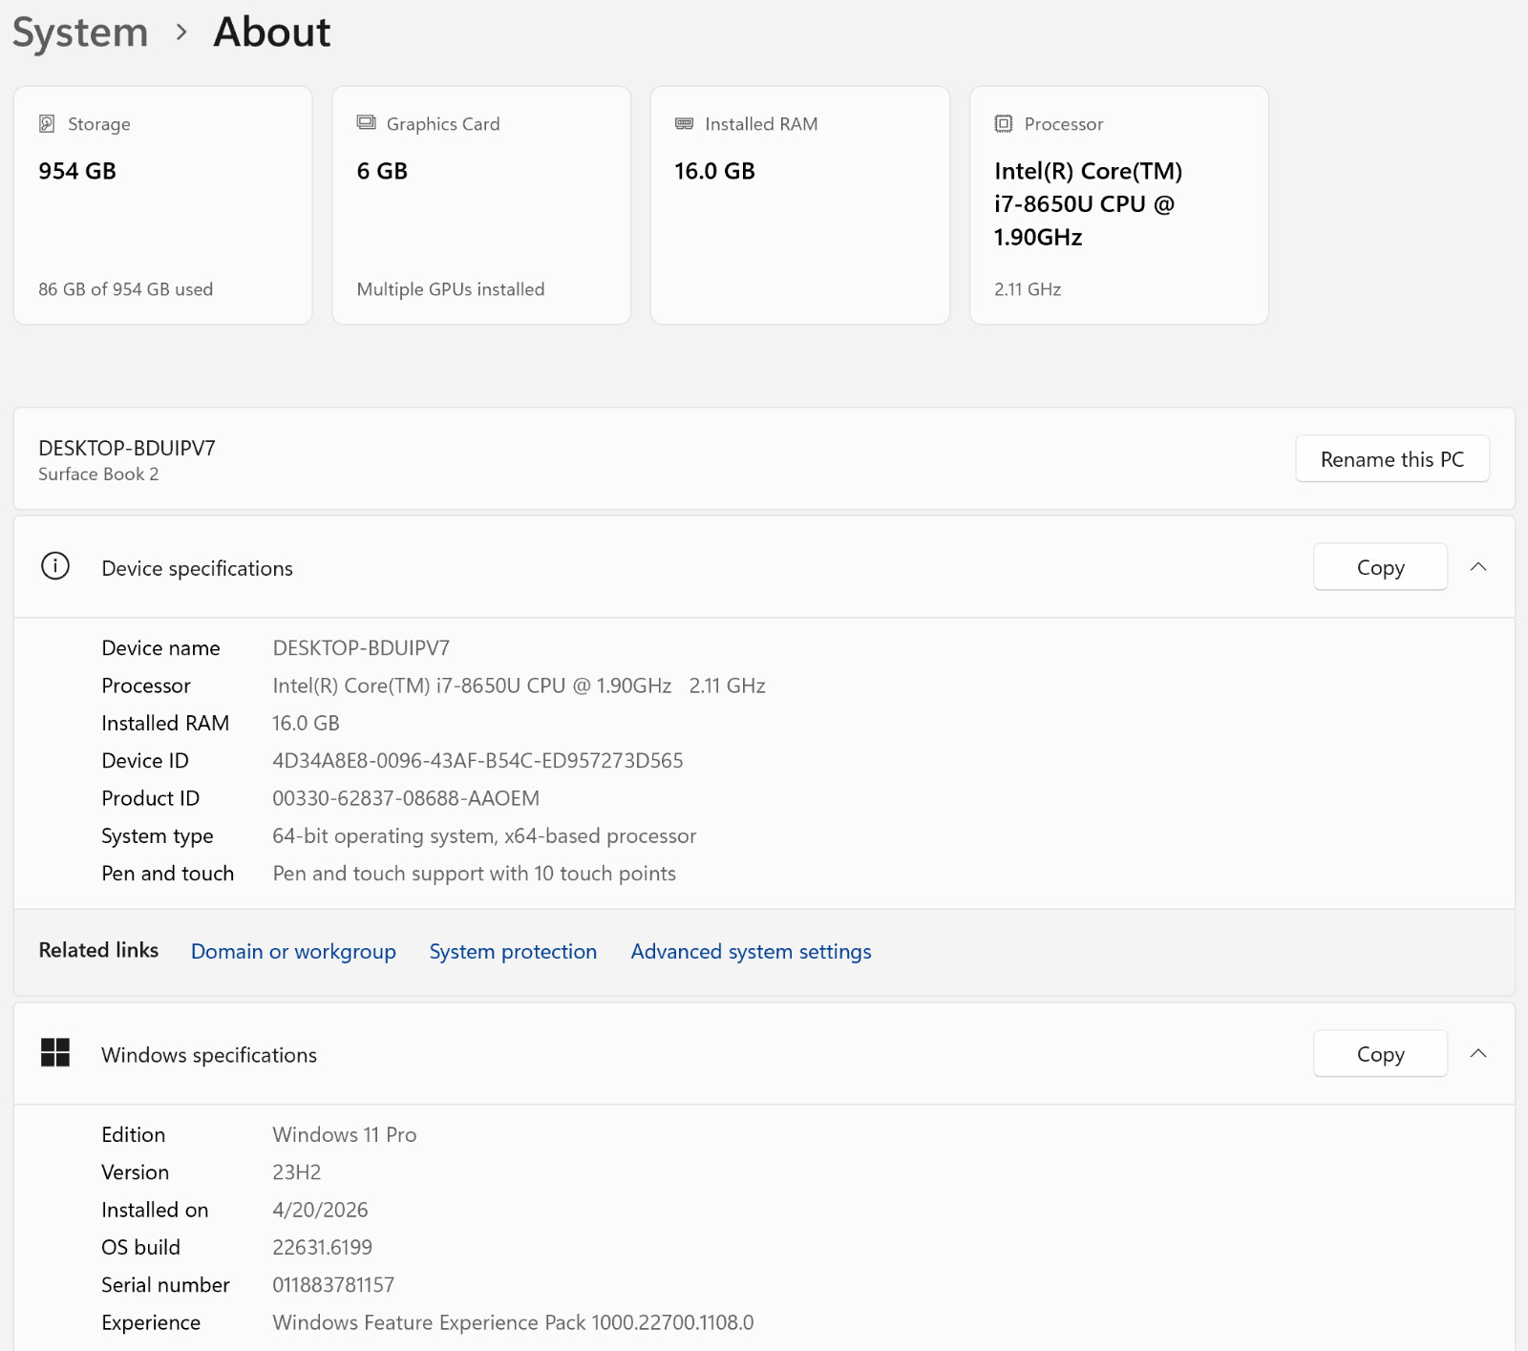
Task: Collapse the Windows specifications section
Action: pyautogui.click(x=1478, y=1054)
